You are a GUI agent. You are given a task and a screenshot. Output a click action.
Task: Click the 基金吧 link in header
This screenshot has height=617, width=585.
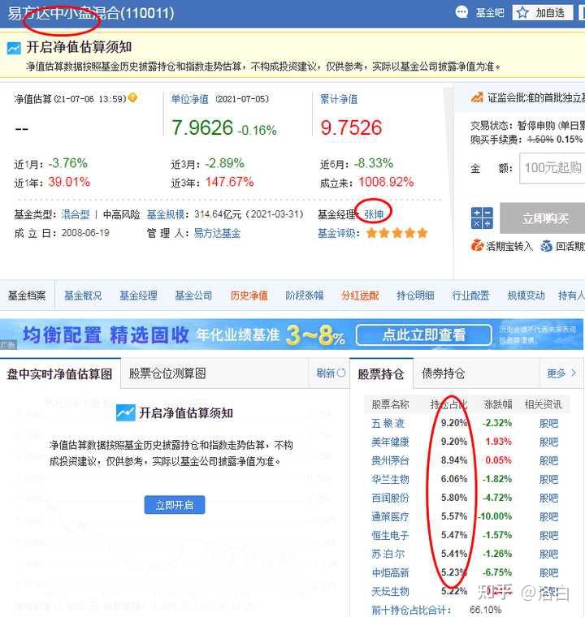[x=490, y=13]
